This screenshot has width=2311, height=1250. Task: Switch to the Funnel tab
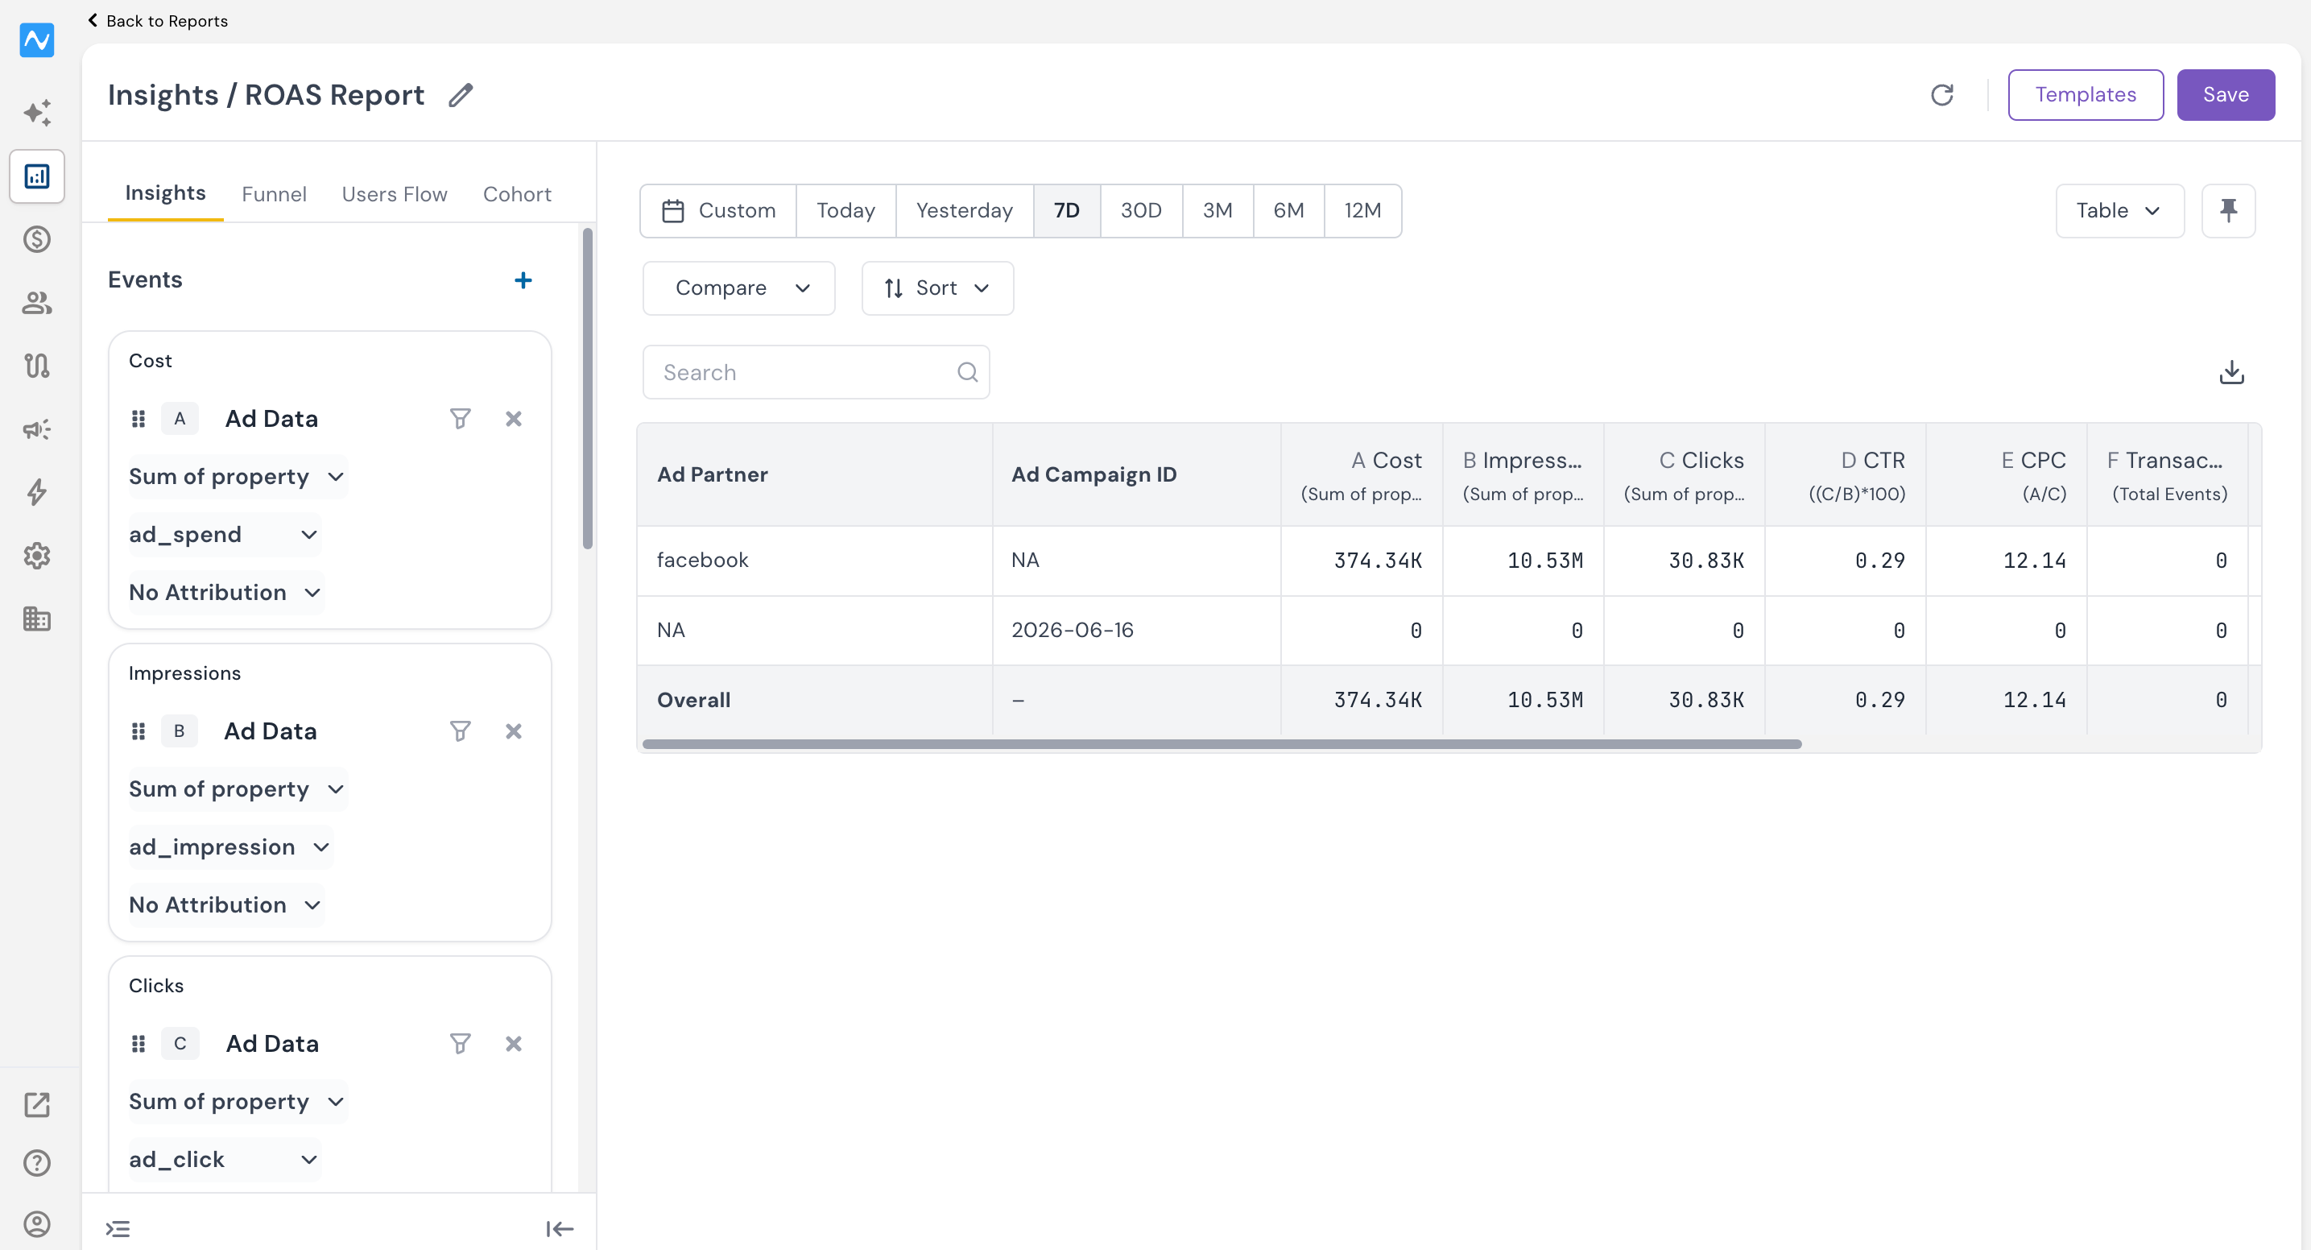click(274, 195)
